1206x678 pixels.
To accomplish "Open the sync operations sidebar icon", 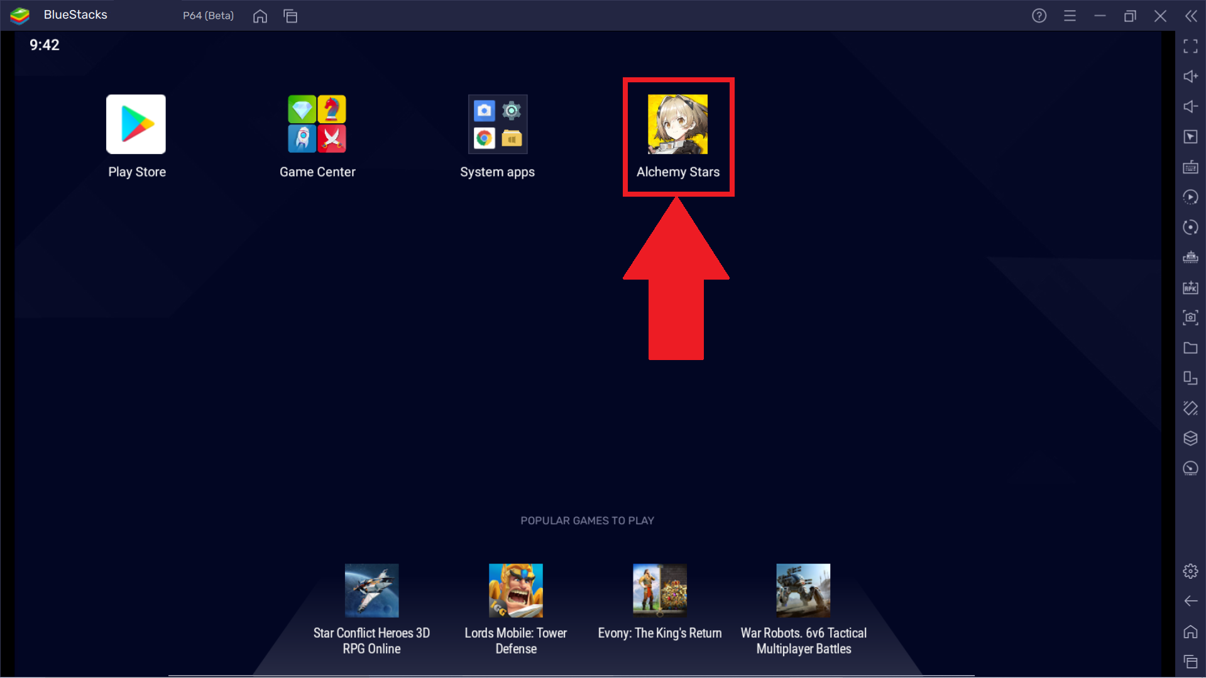I will 1190,197.
